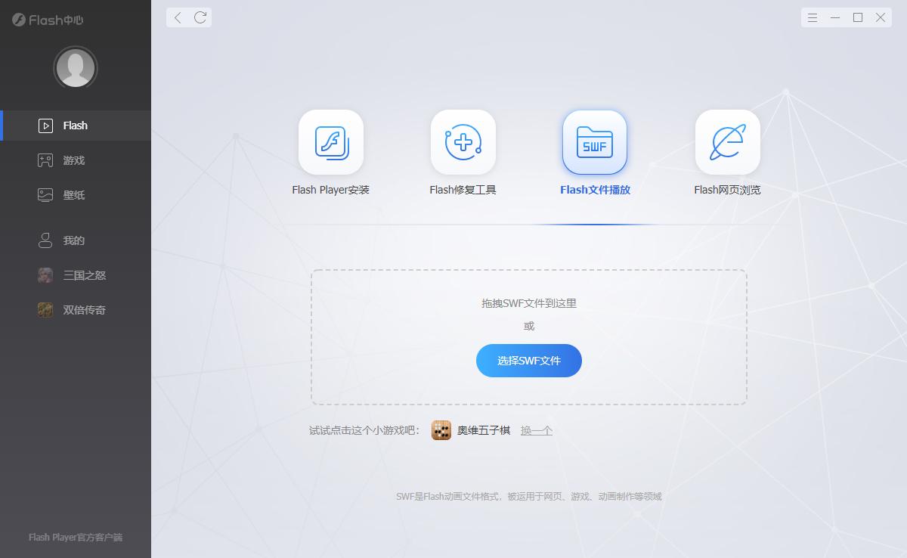
Task: Open the Flash Player安装 icon
Action: click(331, 142)
